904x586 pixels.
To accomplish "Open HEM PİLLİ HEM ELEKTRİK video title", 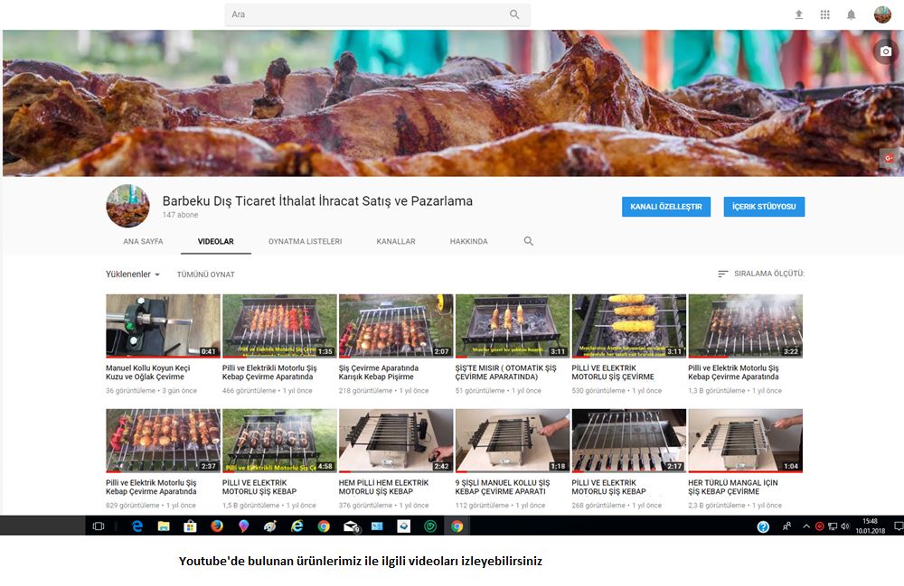I will tap(383, 487).
